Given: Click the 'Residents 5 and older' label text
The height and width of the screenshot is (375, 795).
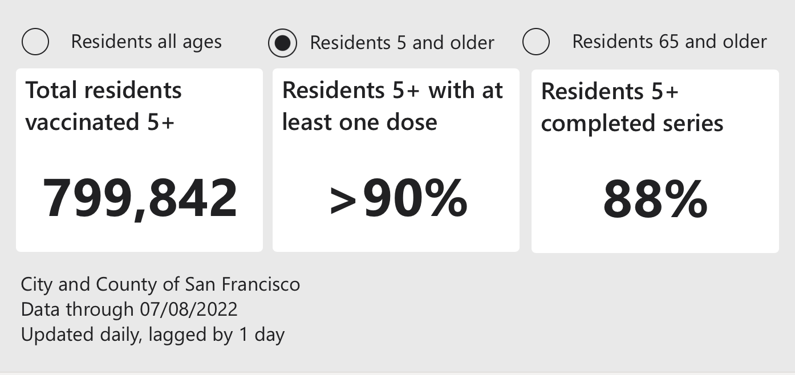Looking at the screenshot, I should 402,43.
